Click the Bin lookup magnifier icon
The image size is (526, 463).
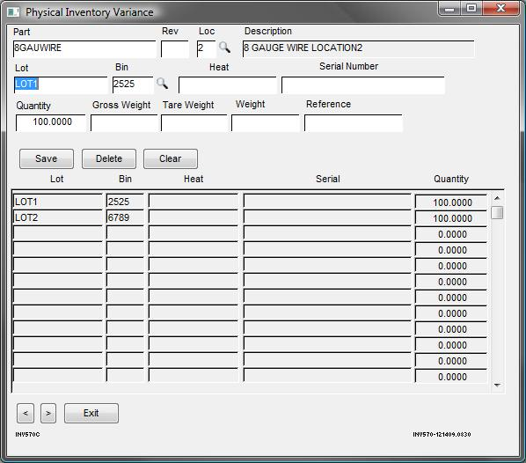click(162, 84)
